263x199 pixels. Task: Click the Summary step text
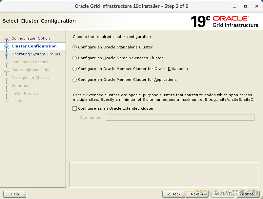click(x=21, y=85)
